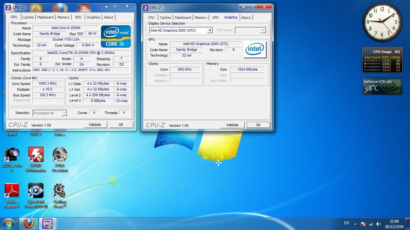The image size is (410, 230).
Task: Click the Instructions list starting with MMX
Action: [81, 70]
